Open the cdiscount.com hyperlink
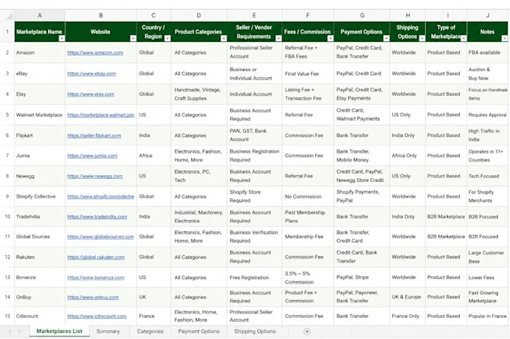Image resolution: width=510 pixels, height=339 pixels. [x=97, y=317]
